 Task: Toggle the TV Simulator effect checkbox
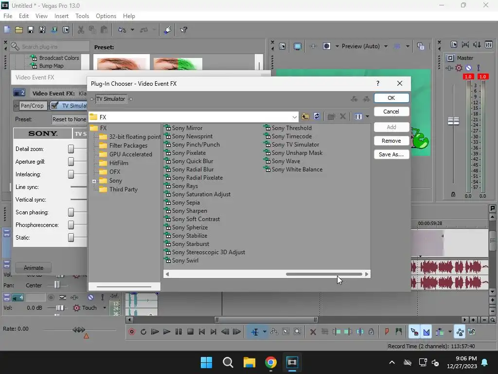[x=54, y=105]
